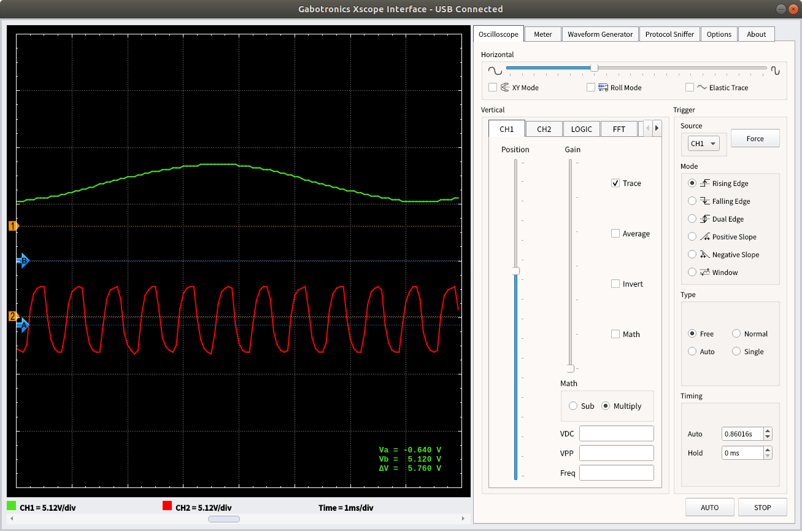Image resolution: width=802 pixels, height=531 pixels.
Task: Select Window trigger mode
Action: 692,272
